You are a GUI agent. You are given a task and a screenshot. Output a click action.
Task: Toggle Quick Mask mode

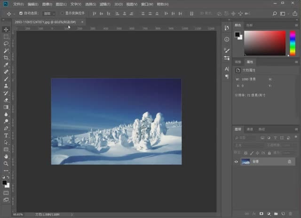tap(6, 193)
